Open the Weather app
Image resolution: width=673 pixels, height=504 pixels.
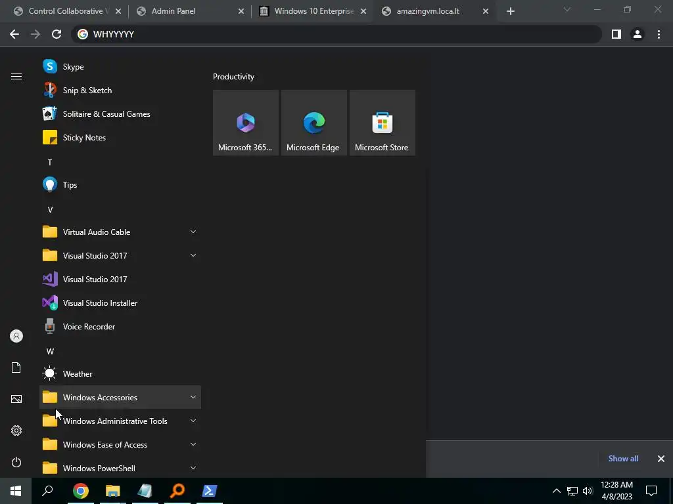120,373
